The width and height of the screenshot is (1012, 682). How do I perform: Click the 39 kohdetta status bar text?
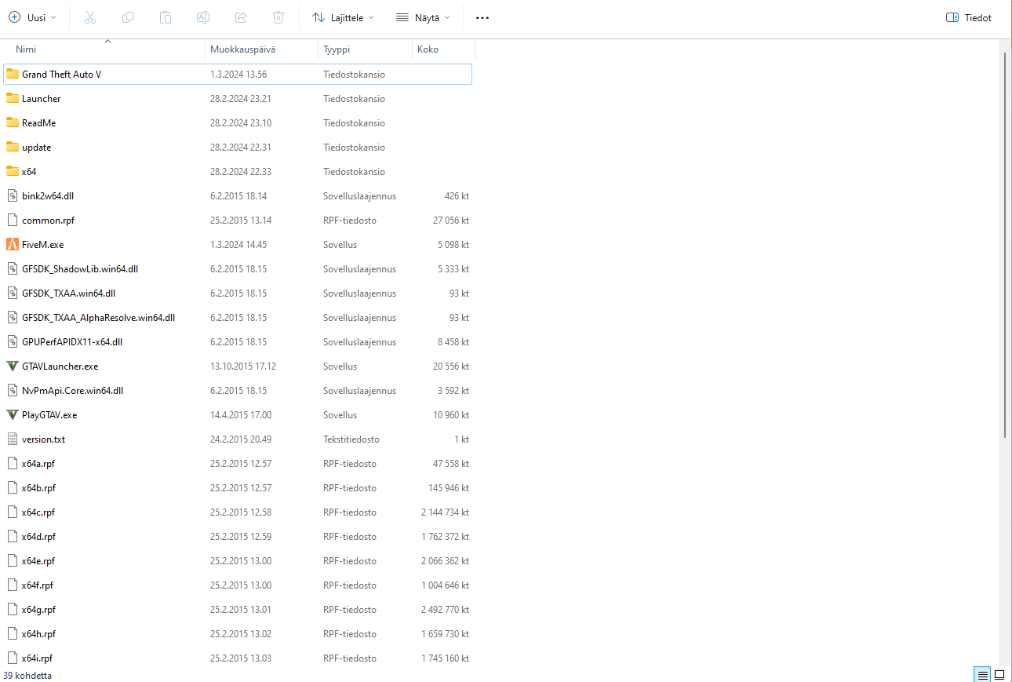(x=27, y=675)
